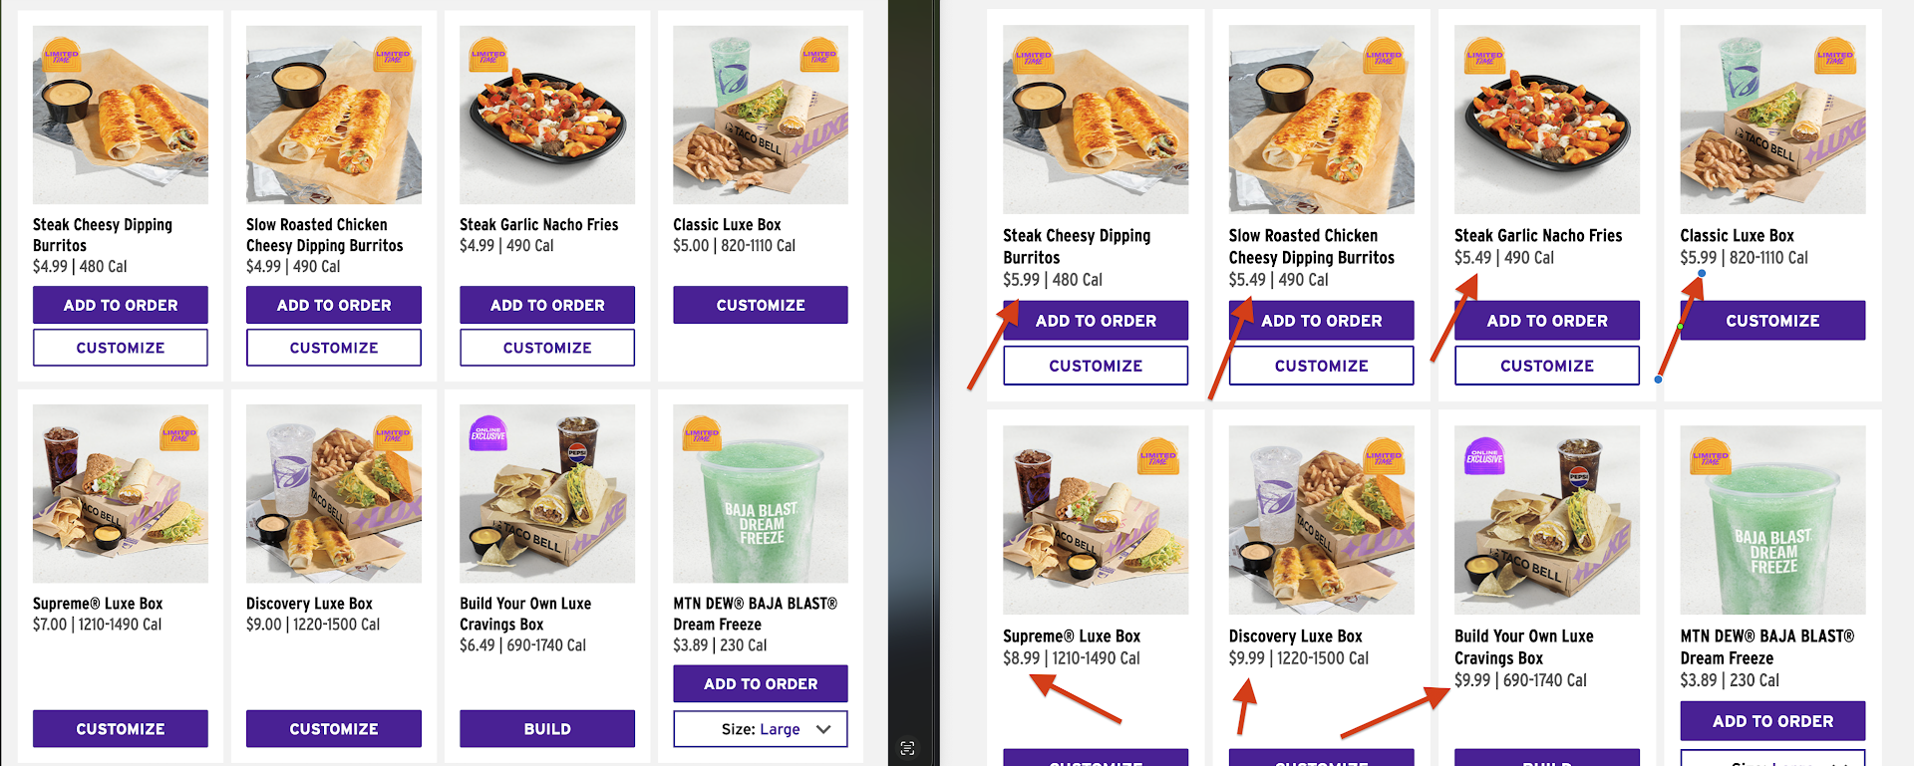
Task: Click Build for the $6.49 Build Your Own Luxe Cravings Box
Action: click(x=547, y=729)
